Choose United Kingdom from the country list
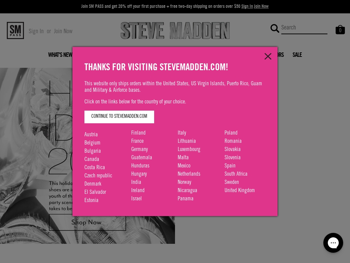This screenshot has width=350, height=263. pos(240,191)
